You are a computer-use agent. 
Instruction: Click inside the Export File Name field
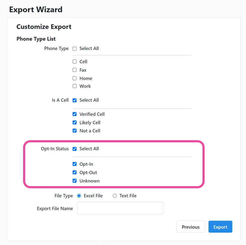[x=120, y=208]
